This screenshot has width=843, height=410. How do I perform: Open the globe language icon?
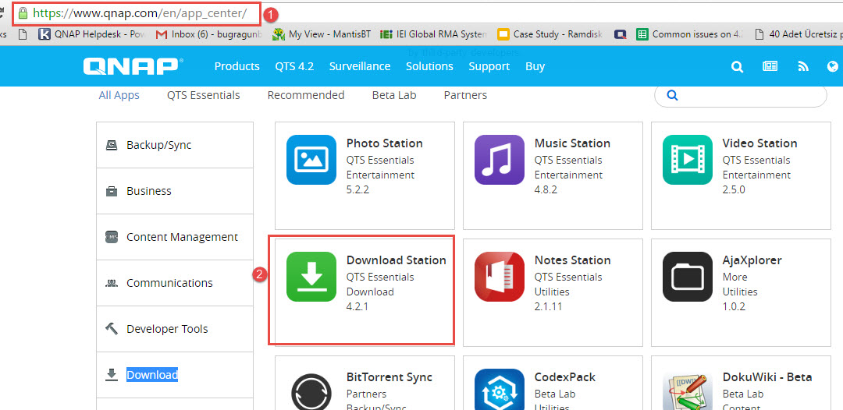(x=833, y=66)
